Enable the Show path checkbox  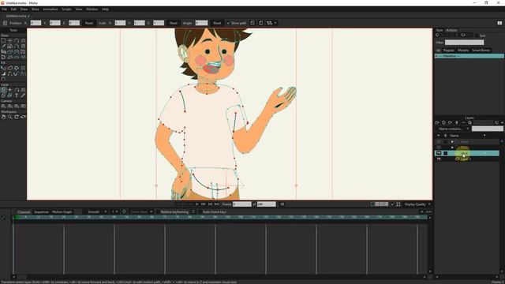click(228, 23)
